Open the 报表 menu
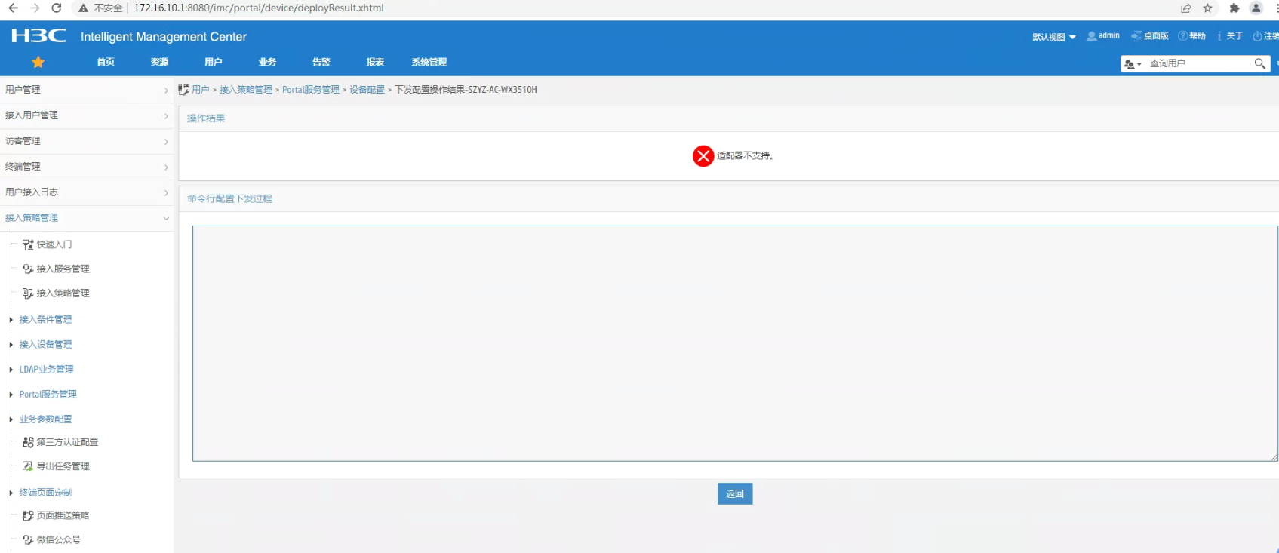Viewport: 1279px width, 553px height. pos(375,62)
